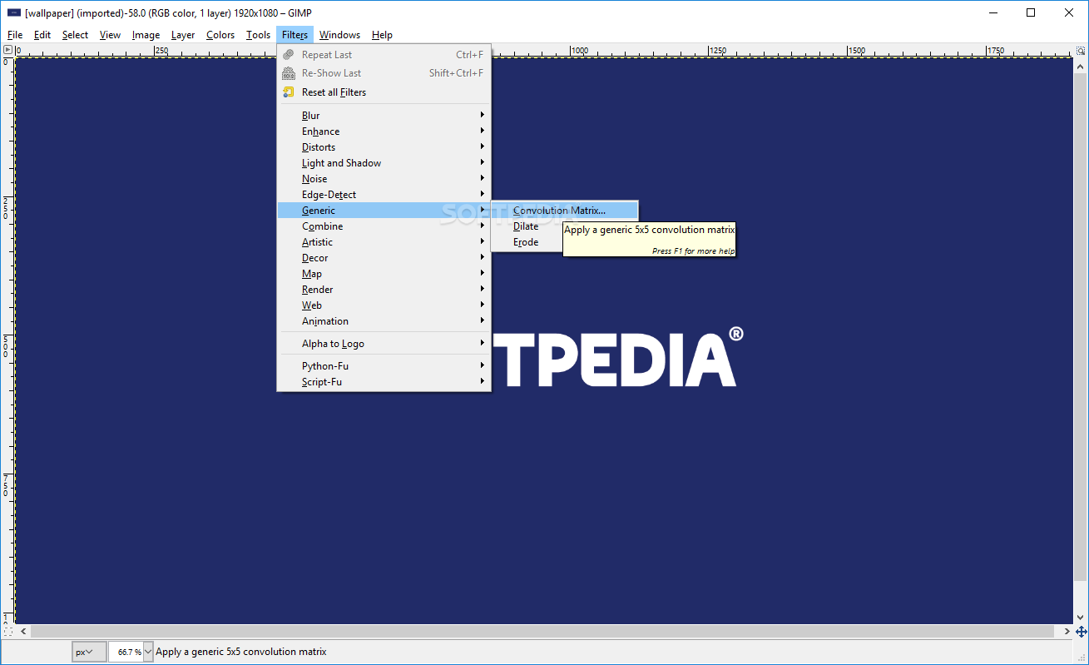1089x665 pixels.
Task: Open the Layer menu
Action: 183,35
